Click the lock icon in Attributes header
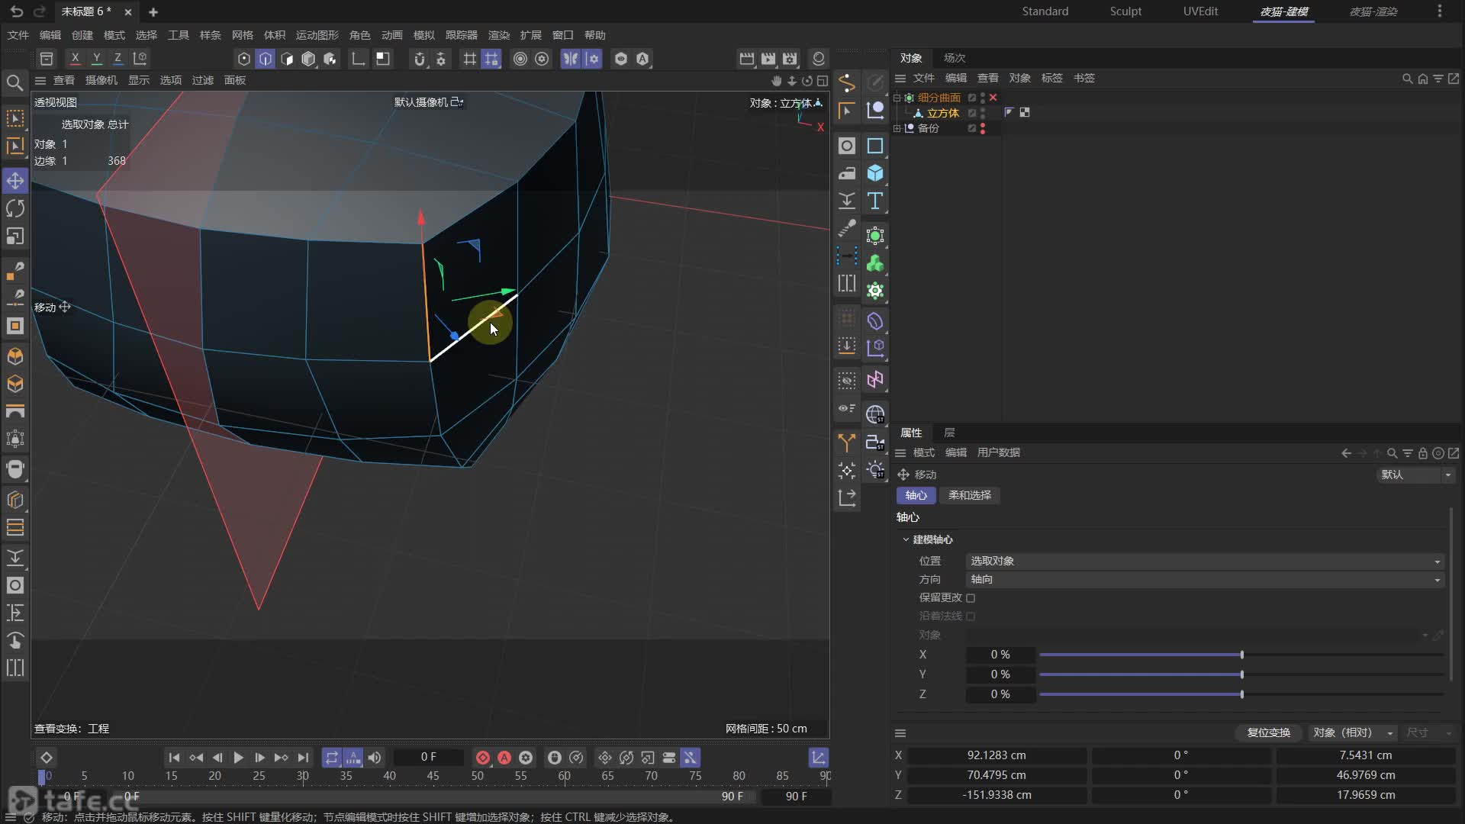 (1422, 453)
